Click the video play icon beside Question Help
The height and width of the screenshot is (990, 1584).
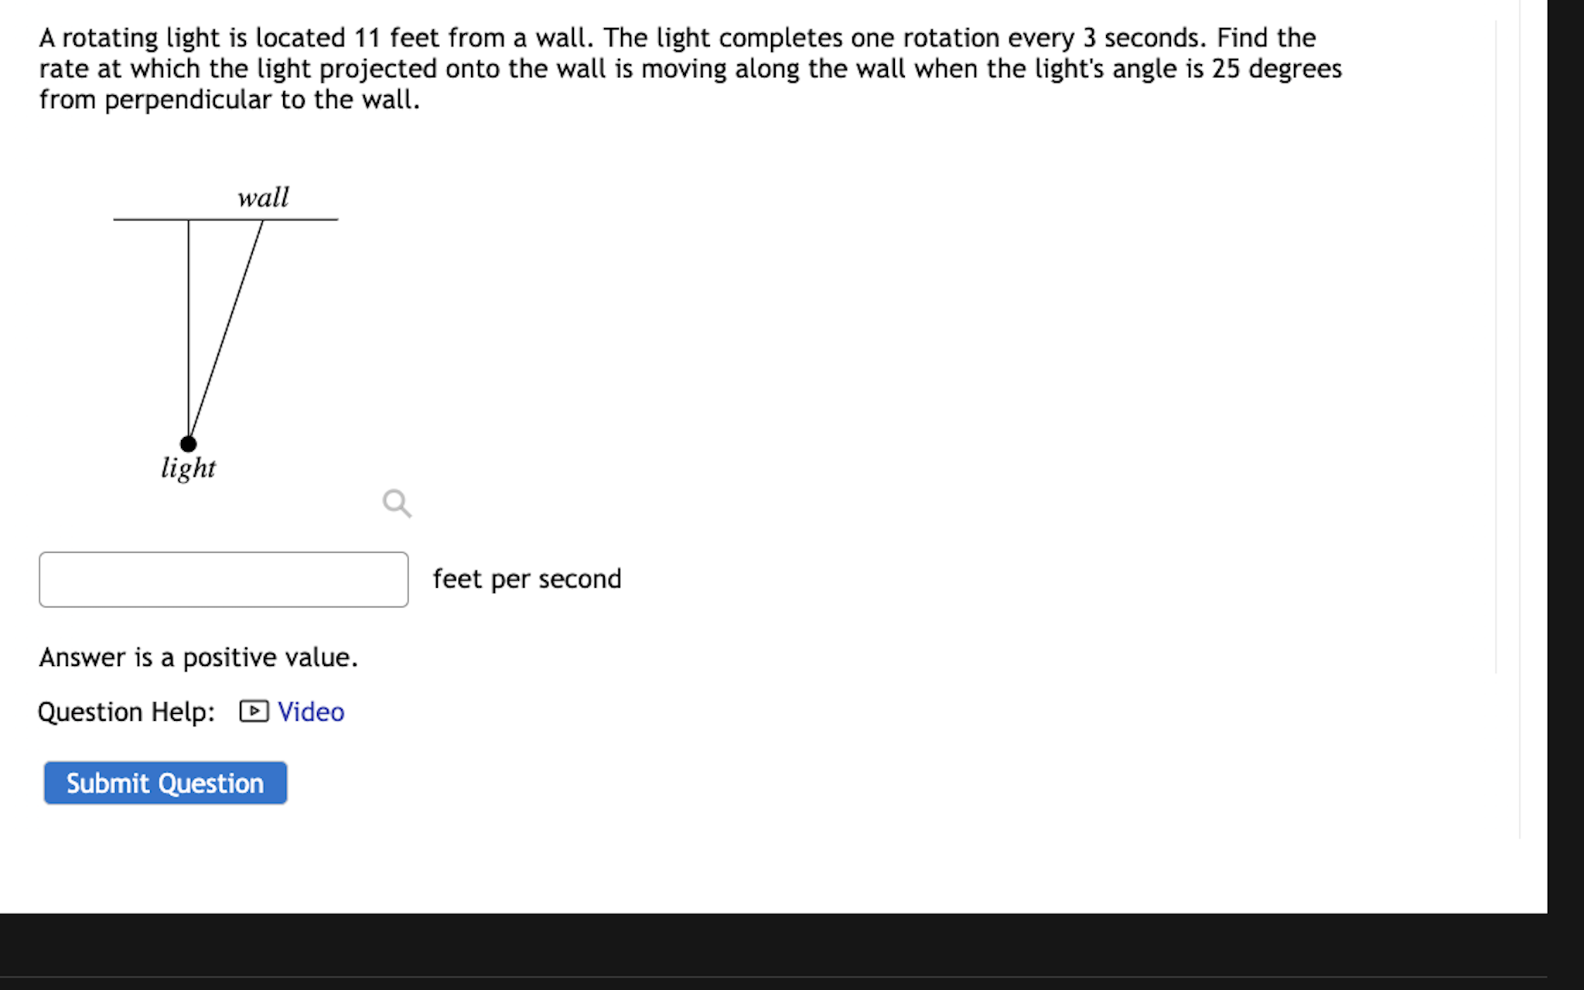[x=254, y=711]
